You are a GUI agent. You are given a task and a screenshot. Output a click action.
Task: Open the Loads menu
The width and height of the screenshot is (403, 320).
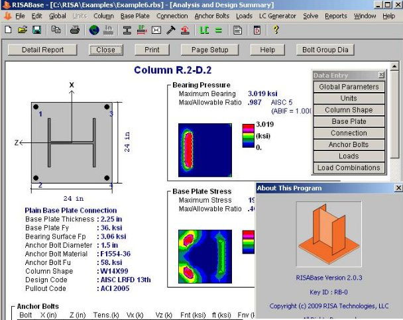pyautogui.click(x=244, y=16)
